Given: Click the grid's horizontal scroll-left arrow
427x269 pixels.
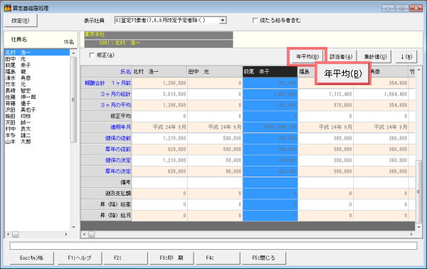Looking at the screenshot, I should coord(85,234).
